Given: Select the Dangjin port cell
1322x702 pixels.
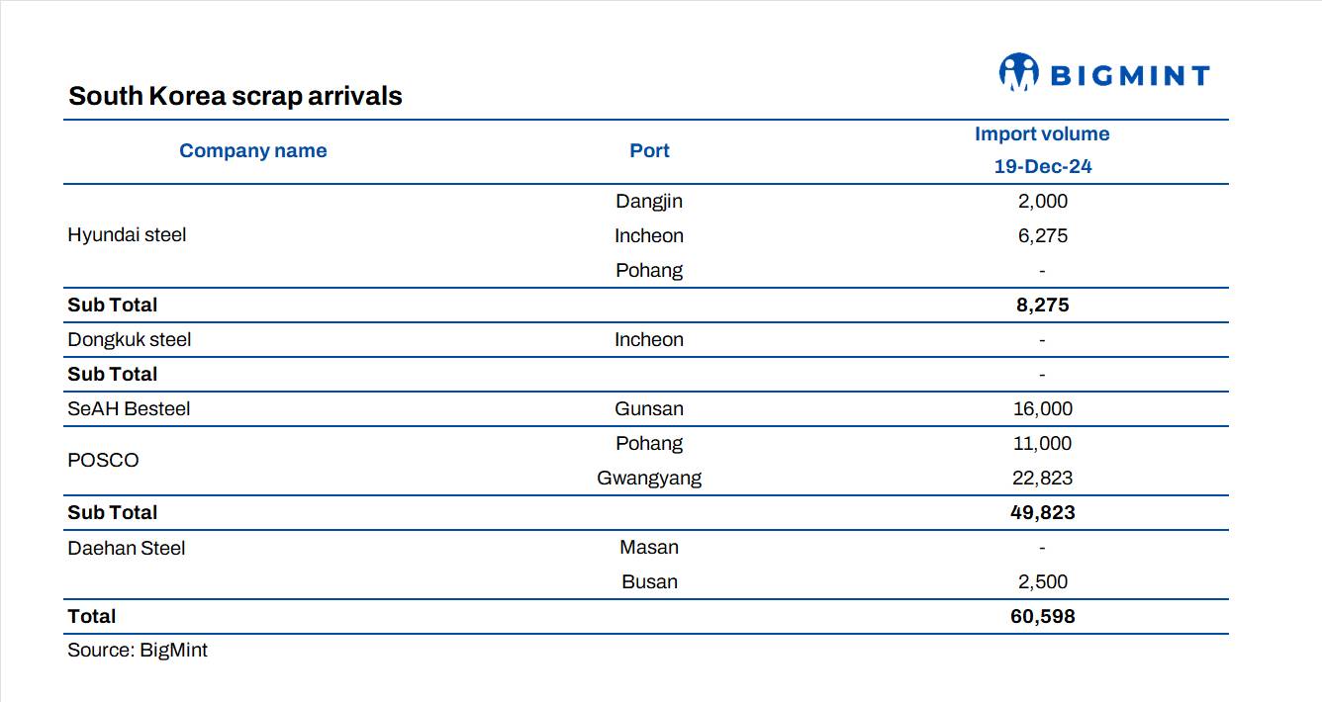Looking at the screenshot, I should 649,201.
